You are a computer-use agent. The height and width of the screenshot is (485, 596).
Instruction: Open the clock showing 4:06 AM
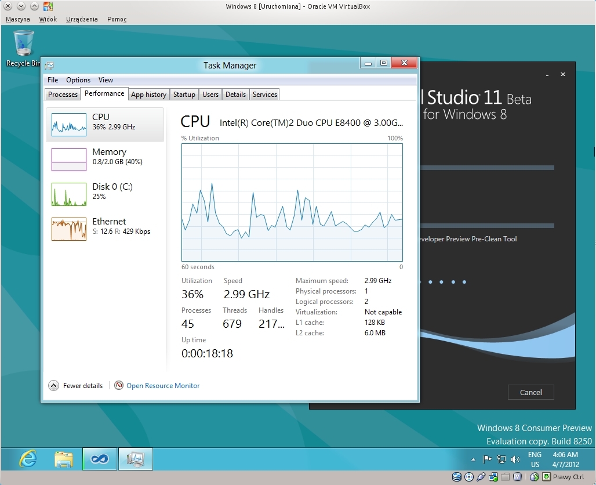pos(566,459)
